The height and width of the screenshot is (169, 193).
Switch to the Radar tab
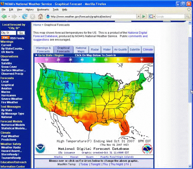[95, 50]
